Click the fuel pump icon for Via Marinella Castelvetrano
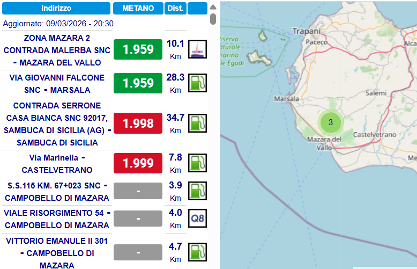This screenshot has width=417, height=269. (197, 163)
